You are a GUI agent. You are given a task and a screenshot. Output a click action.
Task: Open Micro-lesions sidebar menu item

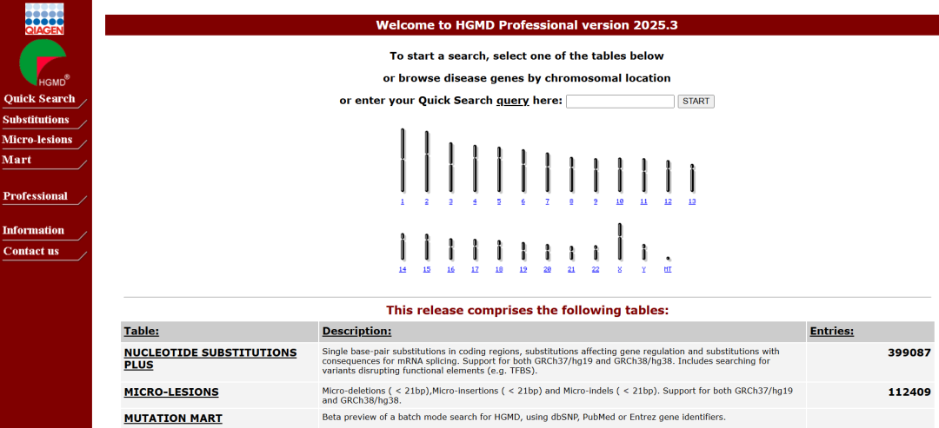(37, 140)
